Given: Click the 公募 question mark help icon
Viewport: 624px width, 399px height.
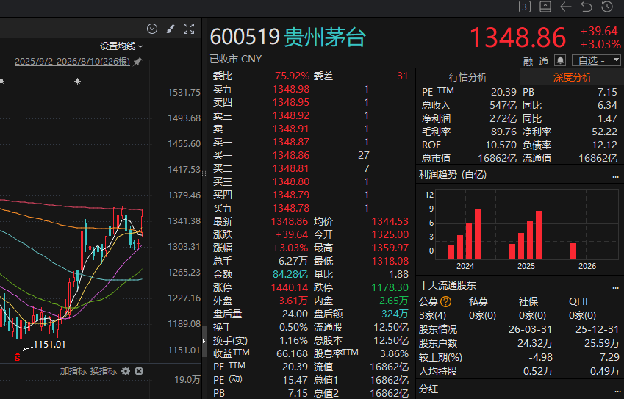Looking at the screenshot, I should 446,302.
